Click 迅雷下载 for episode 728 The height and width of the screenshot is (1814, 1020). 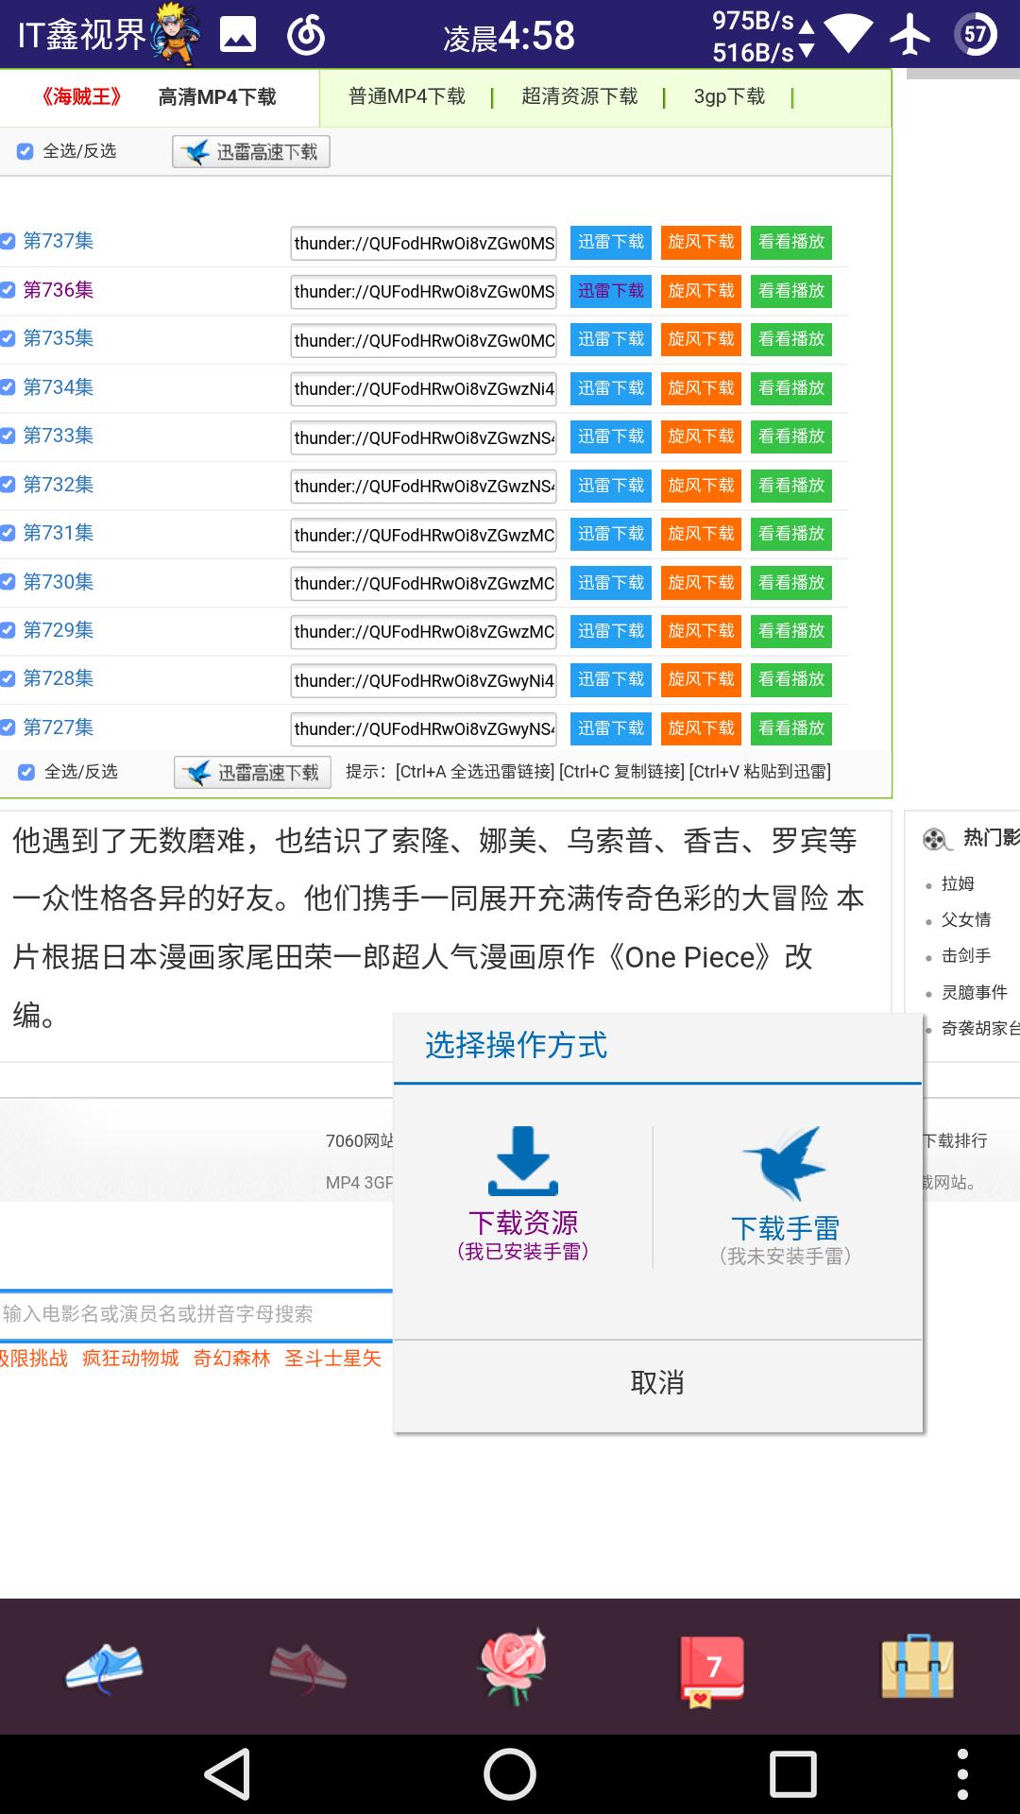pos(611,679)
